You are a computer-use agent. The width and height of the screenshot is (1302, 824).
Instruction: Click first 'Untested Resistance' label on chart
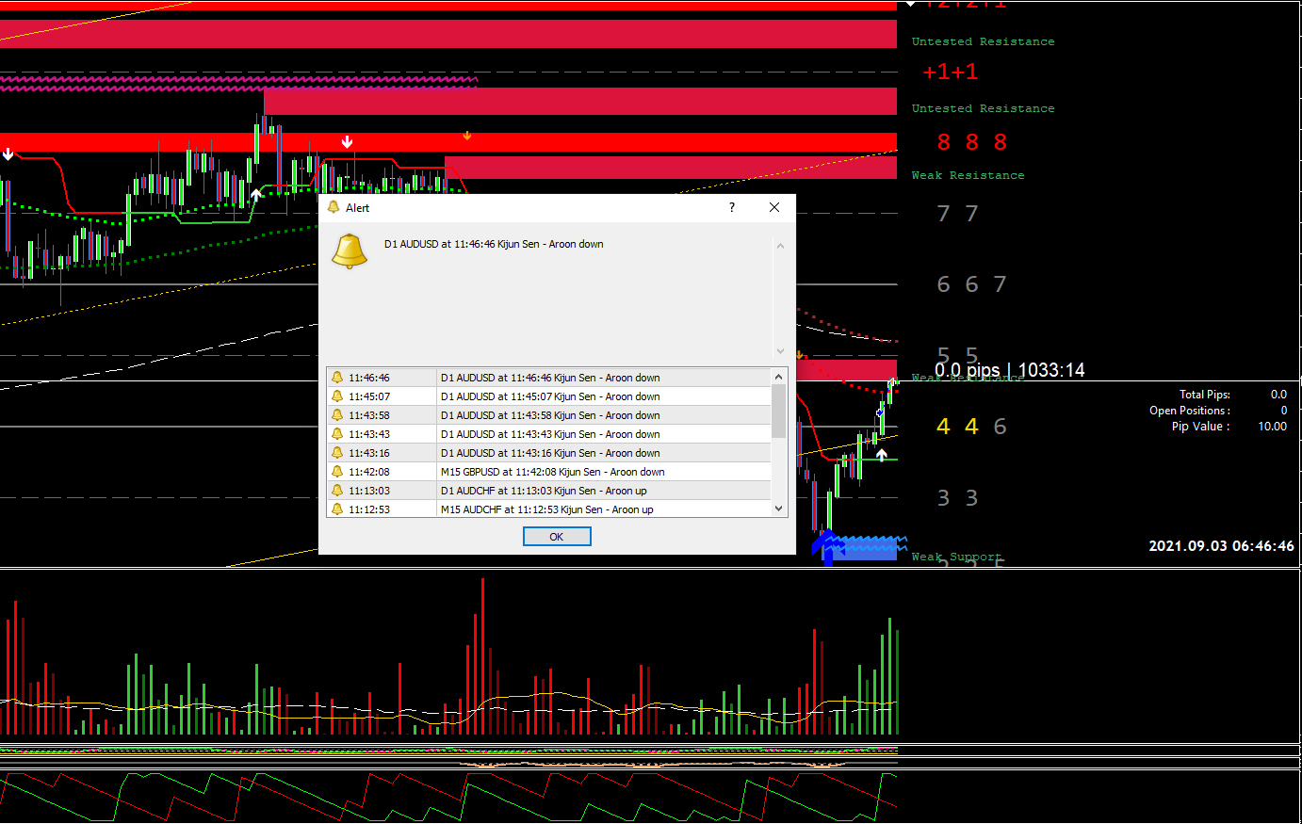983,41
